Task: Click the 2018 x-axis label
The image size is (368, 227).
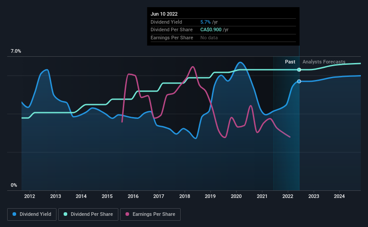Action: pyautogui.click(x=185, y=196)
